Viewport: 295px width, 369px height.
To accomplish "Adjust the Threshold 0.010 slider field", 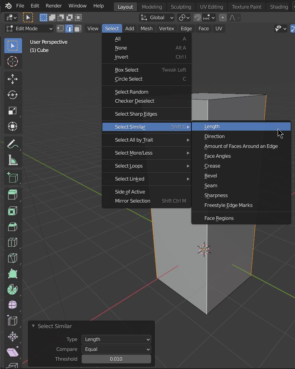I will pyautogui.click(x=116, y=359).
